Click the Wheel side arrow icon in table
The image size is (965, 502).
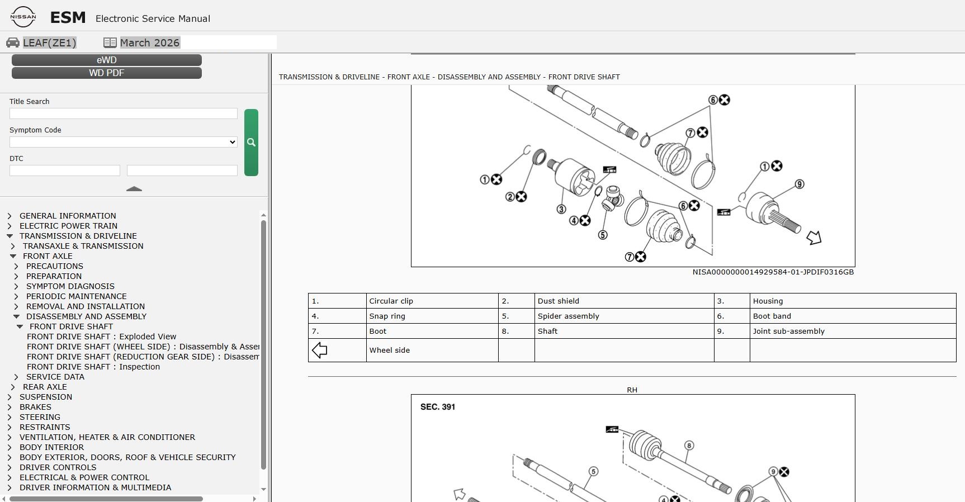point(319,351)
